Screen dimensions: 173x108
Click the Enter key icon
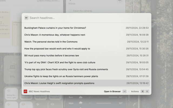(x=124, y=92)
